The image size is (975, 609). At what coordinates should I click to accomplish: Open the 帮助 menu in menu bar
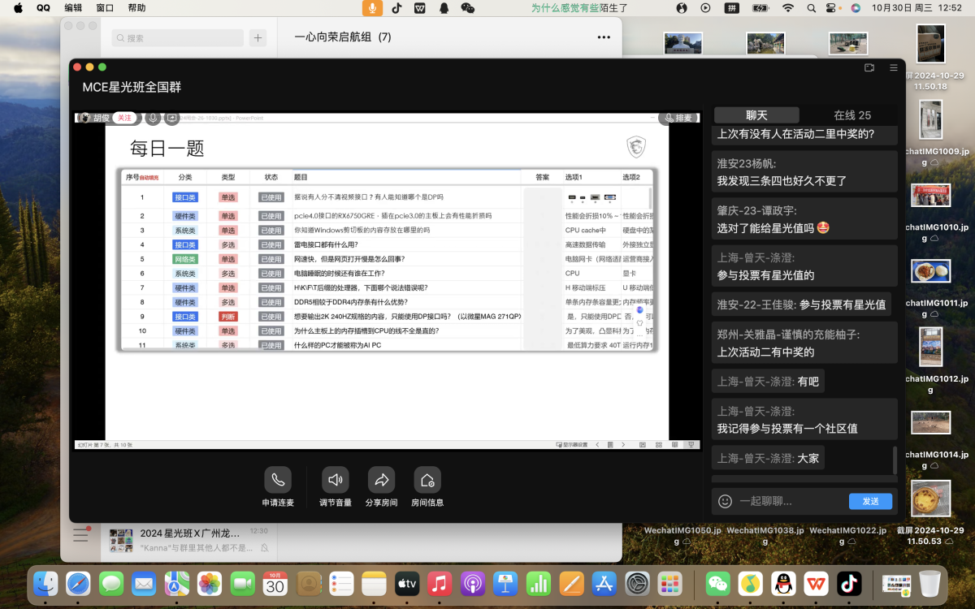pyautogui.click(x=137, y=7)
